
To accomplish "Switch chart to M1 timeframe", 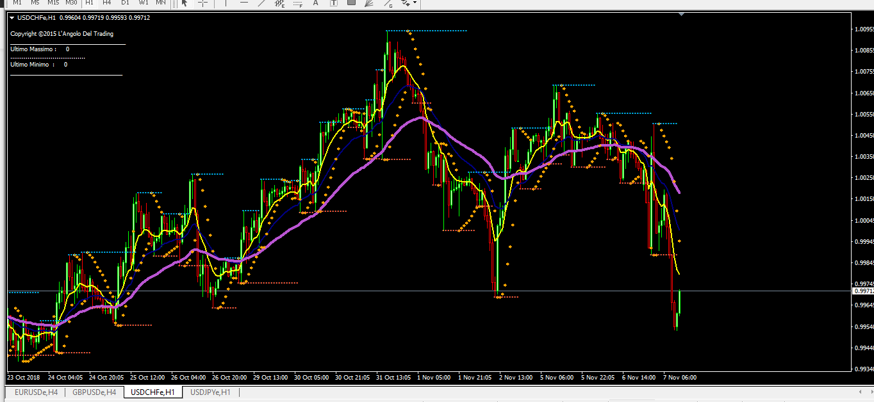I will (17, 3).
